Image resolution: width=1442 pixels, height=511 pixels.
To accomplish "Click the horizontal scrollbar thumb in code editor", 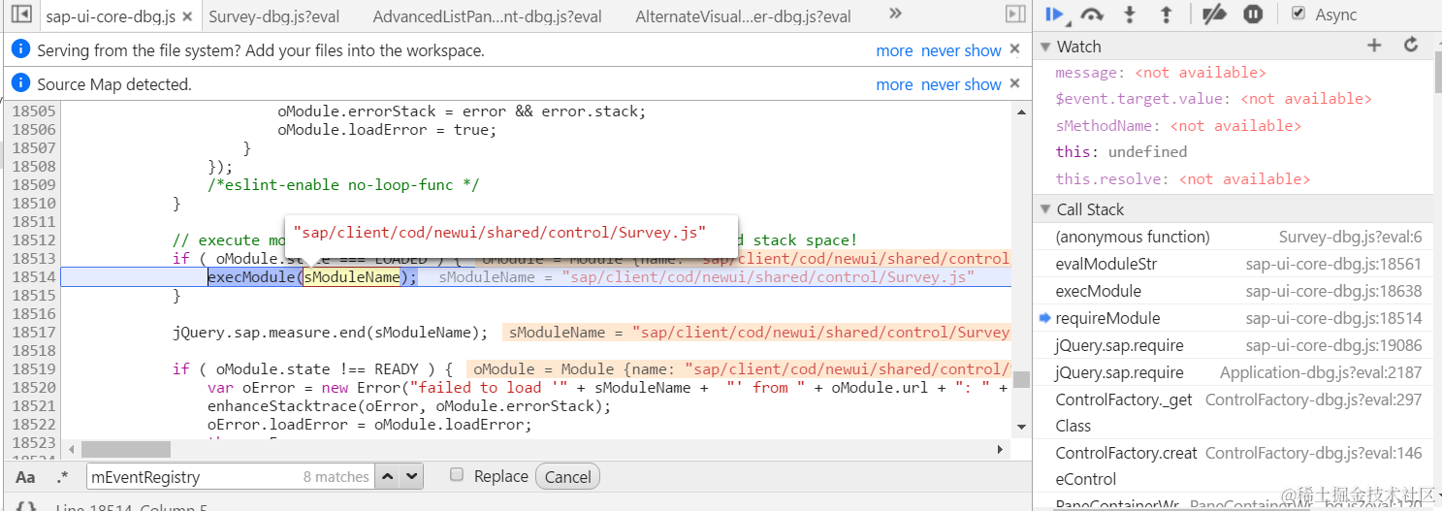I will (126, 450).
